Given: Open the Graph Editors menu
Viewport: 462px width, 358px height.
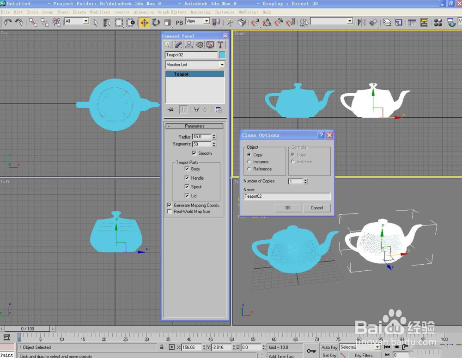Looking at the screenshot, I should tap(172, 12).
